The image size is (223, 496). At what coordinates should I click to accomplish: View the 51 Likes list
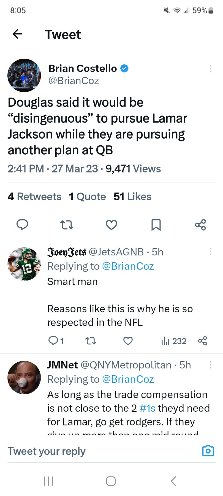(132, 197)
